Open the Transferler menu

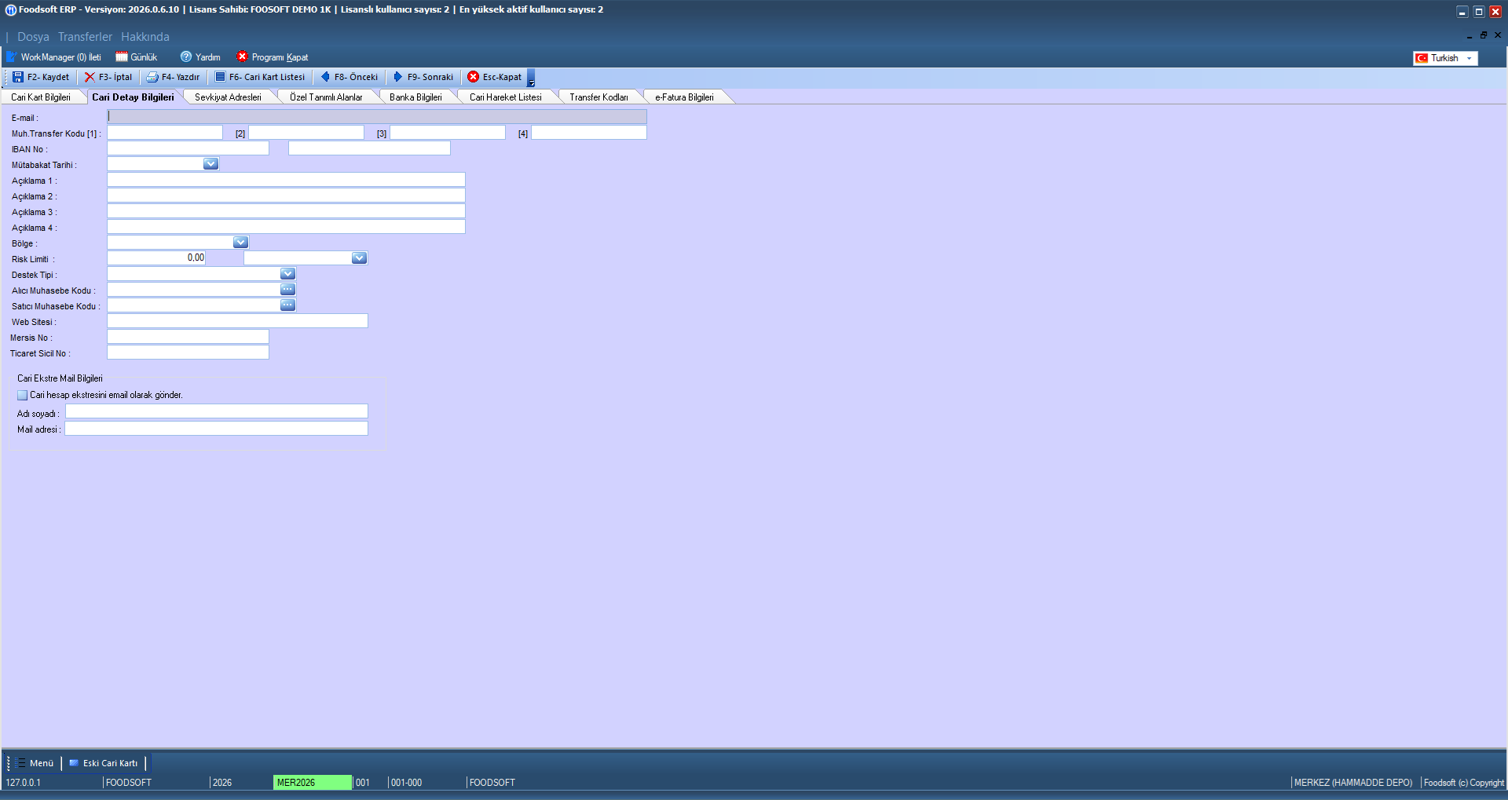click(85, 37)
